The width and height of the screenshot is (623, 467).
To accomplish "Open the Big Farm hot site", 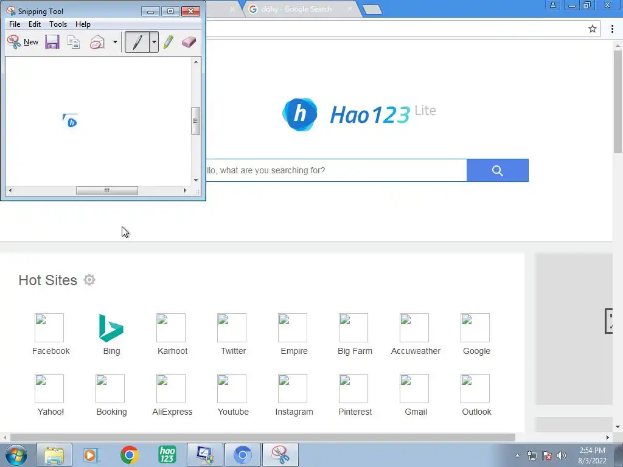I will [x=355, y=334].
